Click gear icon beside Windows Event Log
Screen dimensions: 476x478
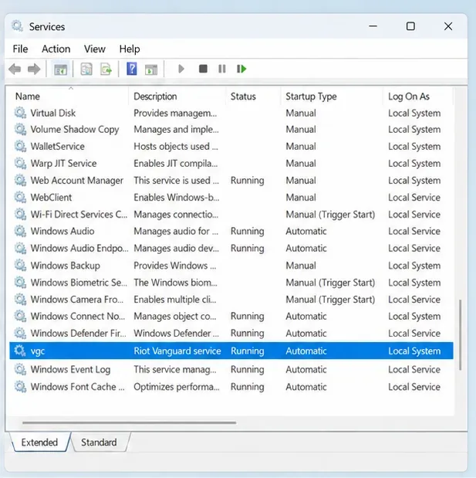[20, 369]
